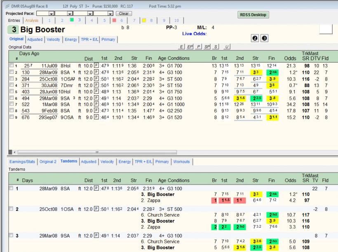Switch to the Entries tab

14,21
